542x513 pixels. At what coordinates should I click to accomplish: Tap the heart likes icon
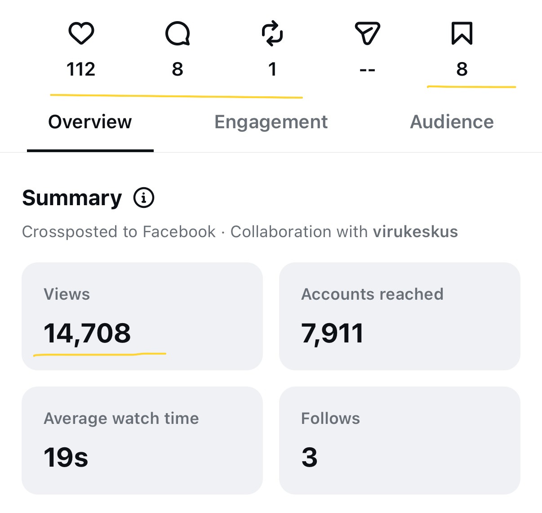click(81, 34)
